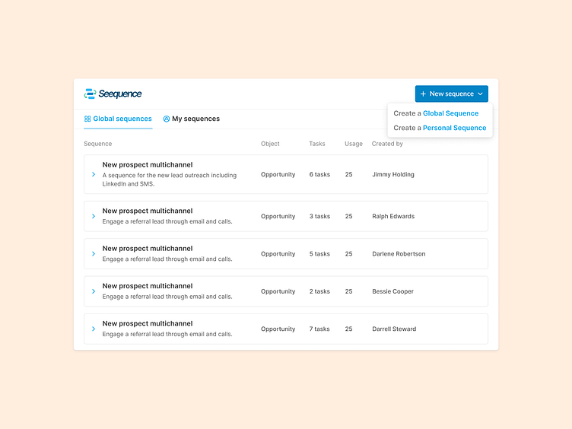Switch to the Global sequences tab
572x429 pixels.
point(122,119)
